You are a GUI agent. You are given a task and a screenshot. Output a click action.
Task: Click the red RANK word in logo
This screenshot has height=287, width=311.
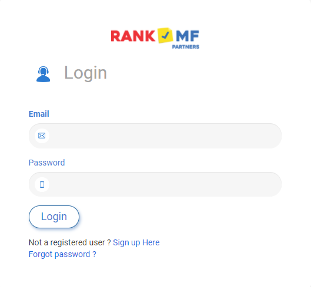pyautogui.click(x=133, y=36)
